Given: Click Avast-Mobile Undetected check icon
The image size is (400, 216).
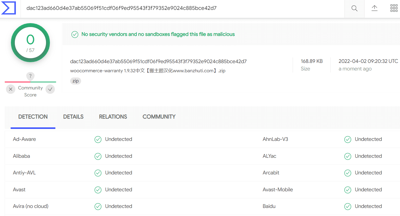Looking at the screenshot, I should [348, 190].
